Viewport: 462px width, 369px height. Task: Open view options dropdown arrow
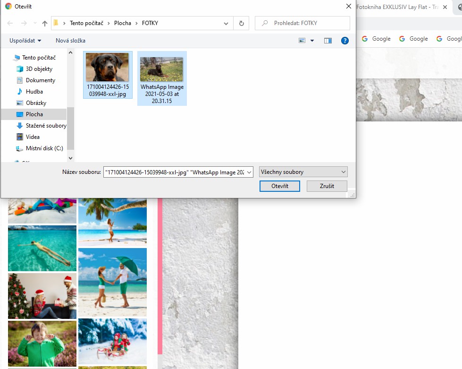(x=312, y=41)
